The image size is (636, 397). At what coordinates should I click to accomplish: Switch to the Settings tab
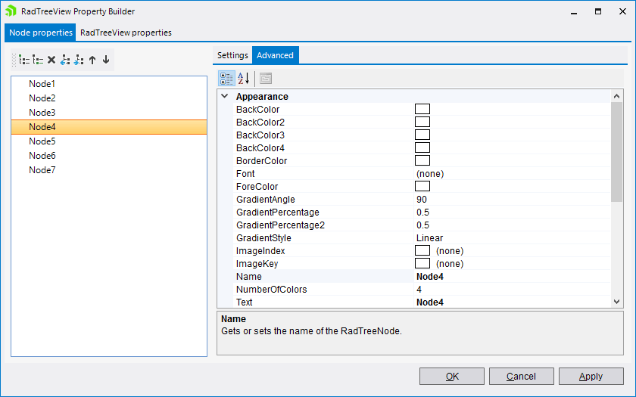232,55
